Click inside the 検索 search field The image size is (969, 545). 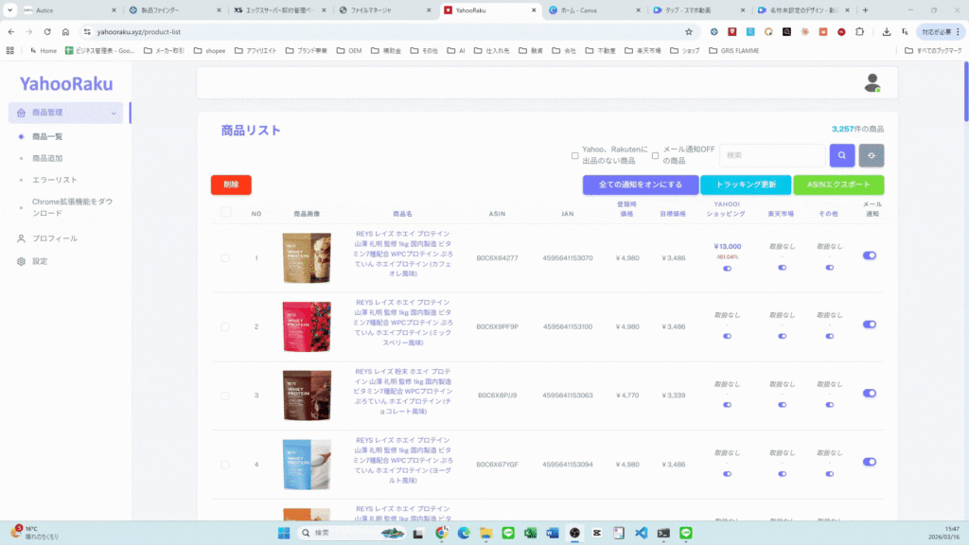click(771, 156)
